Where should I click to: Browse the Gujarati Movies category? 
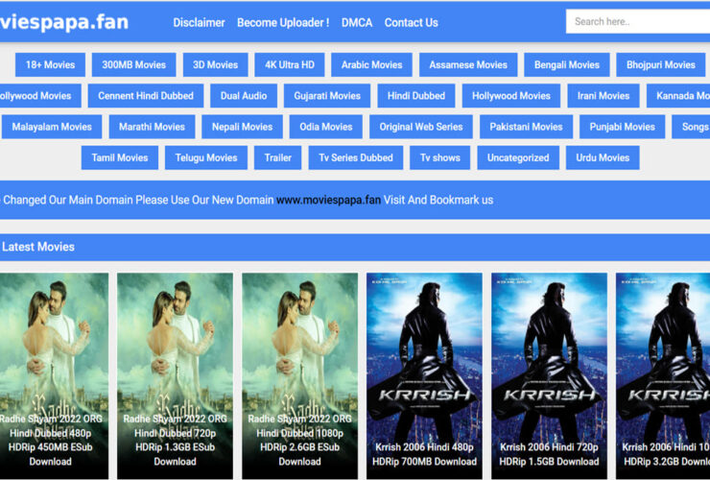point(327,96)
